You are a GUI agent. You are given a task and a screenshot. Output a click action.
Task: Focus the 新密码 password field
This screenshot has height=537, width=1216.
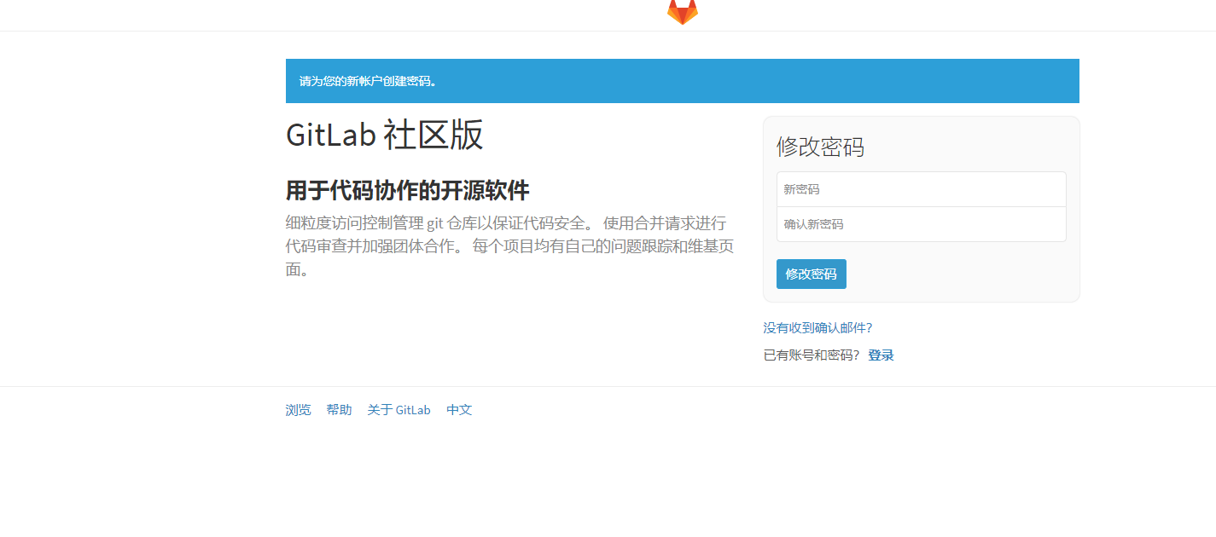click(921, 189)
